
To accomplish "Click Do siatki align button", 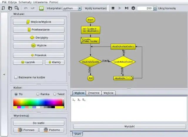I will click(38, 123).
